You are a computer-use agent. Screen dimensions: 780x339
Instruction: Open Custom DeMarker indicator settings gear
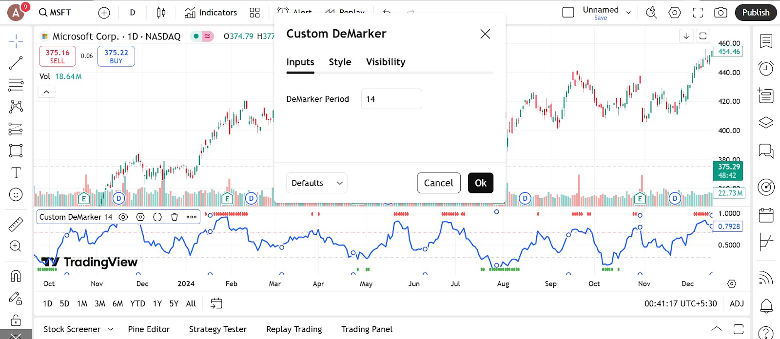[140, 217]
